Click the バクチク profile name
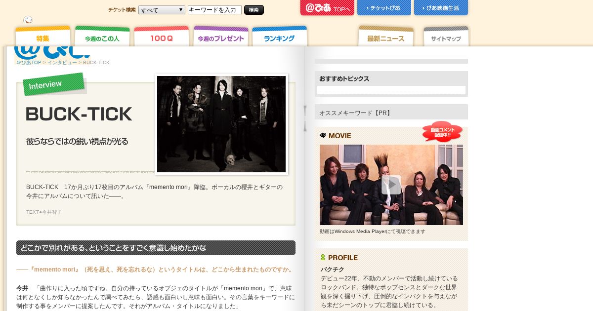The height and width of the screenshot is (311, 593). click(332, 270)
